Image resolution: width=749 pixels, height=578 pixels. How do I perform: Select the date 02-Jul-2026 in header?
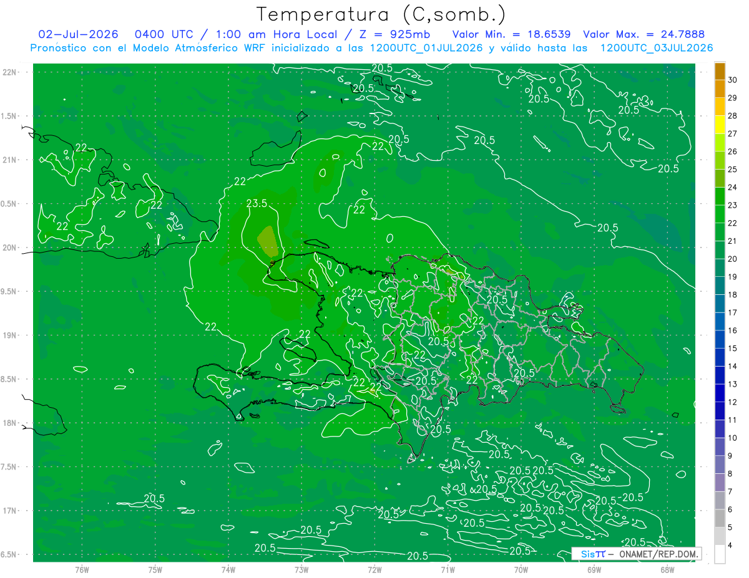(x=78, y=34)
